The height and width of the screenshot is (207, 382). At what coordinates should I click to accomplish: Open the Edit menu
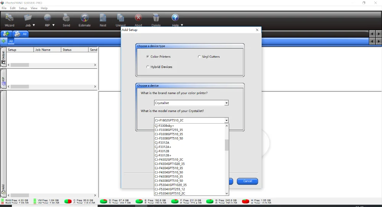coord(13,8)
